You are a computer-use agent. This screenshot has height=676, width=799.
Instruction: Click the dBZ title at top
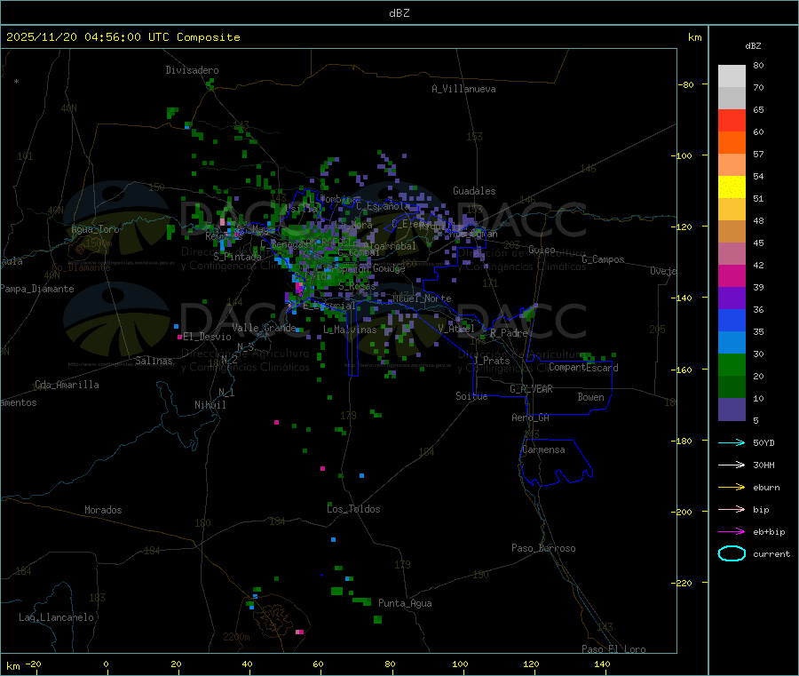(x=399, y=13)
